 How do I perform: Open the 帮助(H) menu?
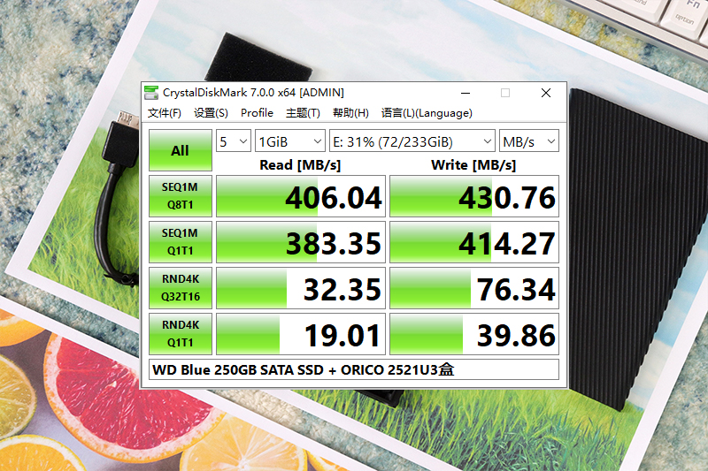click(350, 113)
